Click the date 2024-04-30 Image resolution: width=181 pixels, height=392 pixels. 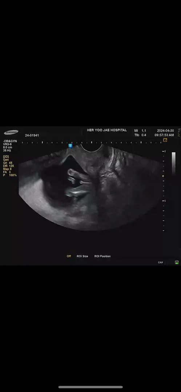pos(165,131)
